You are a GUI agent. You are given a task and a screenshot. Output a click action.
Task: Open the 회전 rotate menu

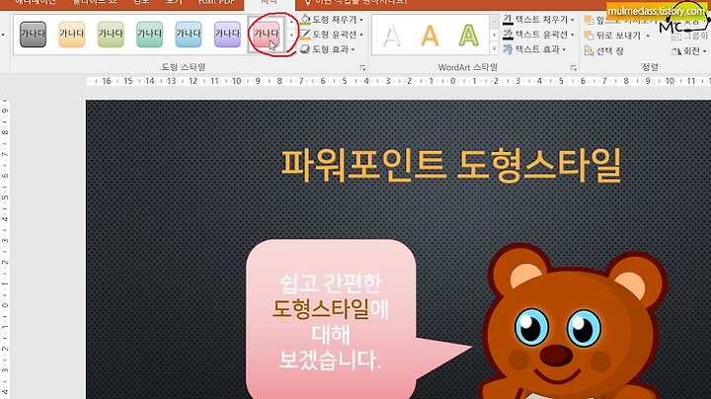(x=688, y=51)
